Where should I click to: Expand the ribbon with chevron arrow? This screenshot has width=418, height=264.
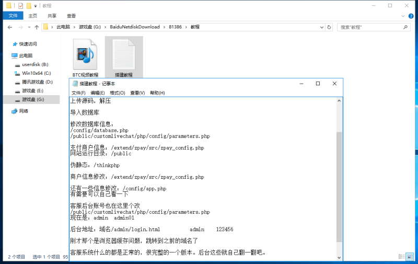403,16
